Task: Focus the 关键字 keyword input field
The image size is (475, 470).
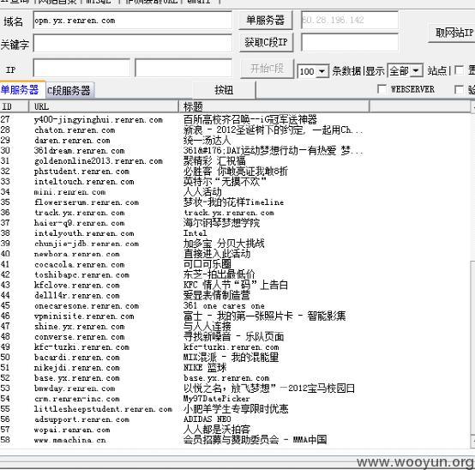Action: 132,43
